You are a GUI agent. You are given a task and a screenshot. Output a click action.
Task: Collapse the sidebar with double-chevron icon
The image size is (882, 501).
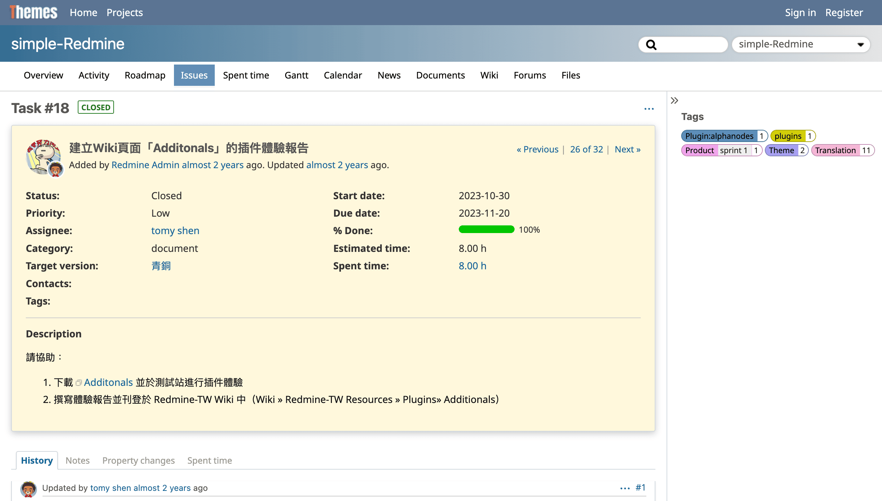tap(674, 100)
